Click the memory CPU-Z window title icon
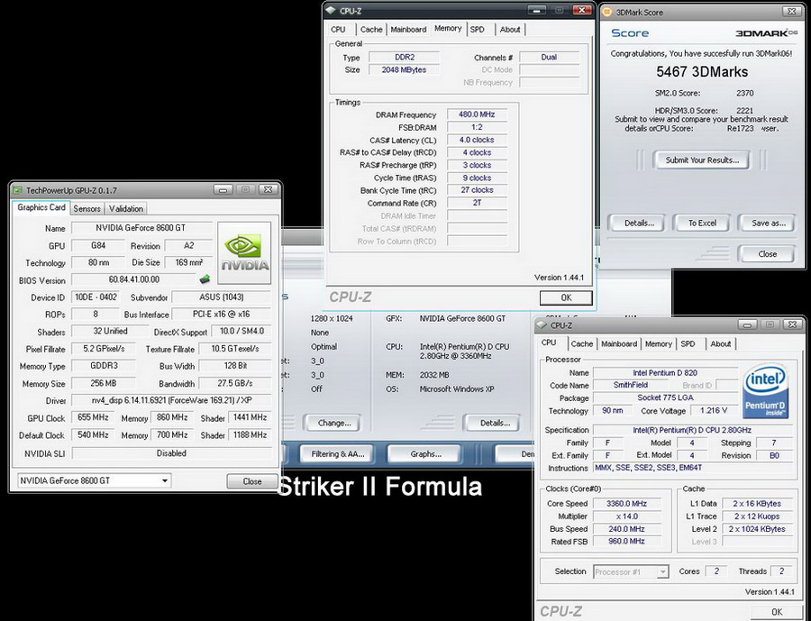Viewport: 811px width, 621px height. coord(331,10)
